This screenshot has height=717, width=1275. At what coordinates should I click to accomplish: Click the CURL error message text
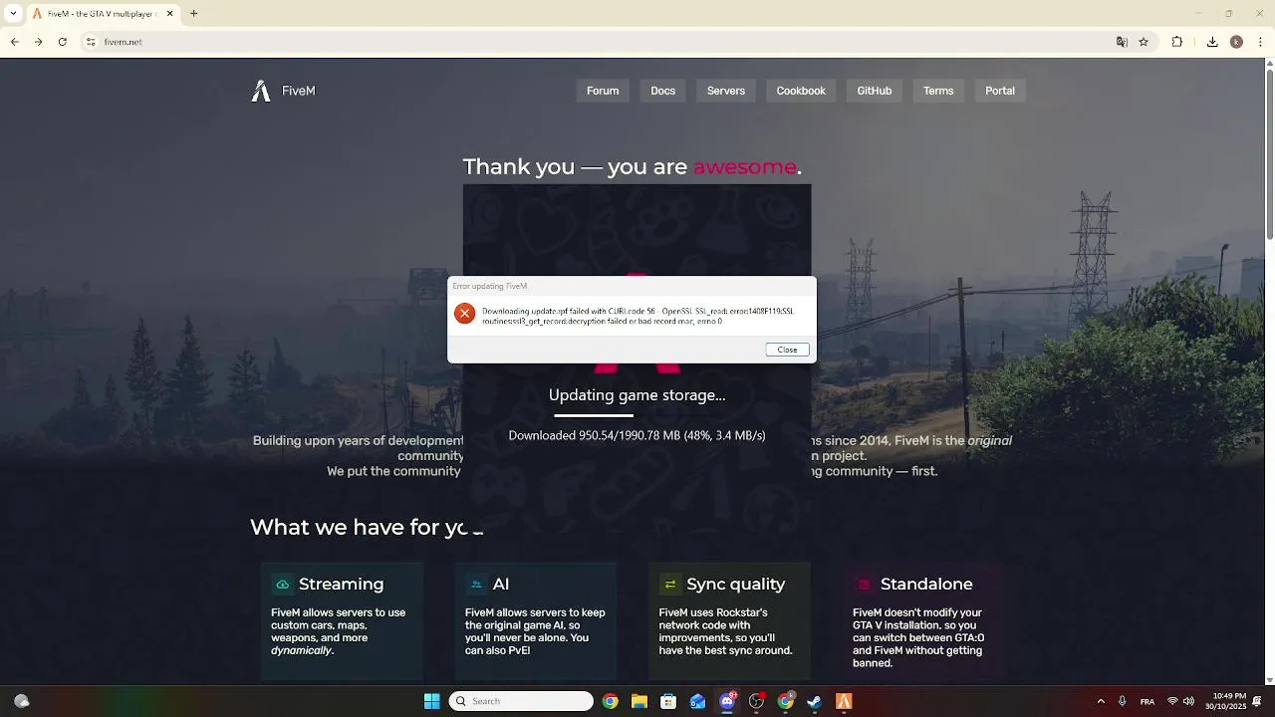[x=637, y=316]
